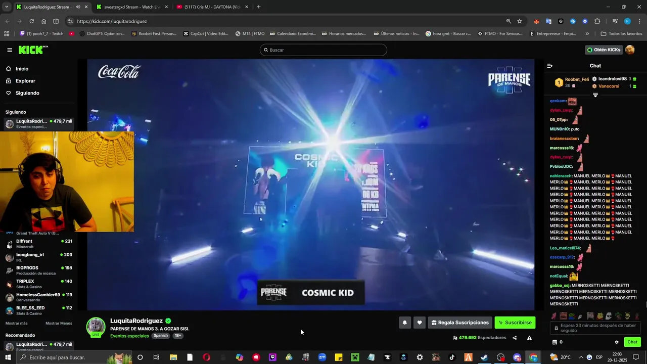Open chat settings gear icon

click(617, 342)
